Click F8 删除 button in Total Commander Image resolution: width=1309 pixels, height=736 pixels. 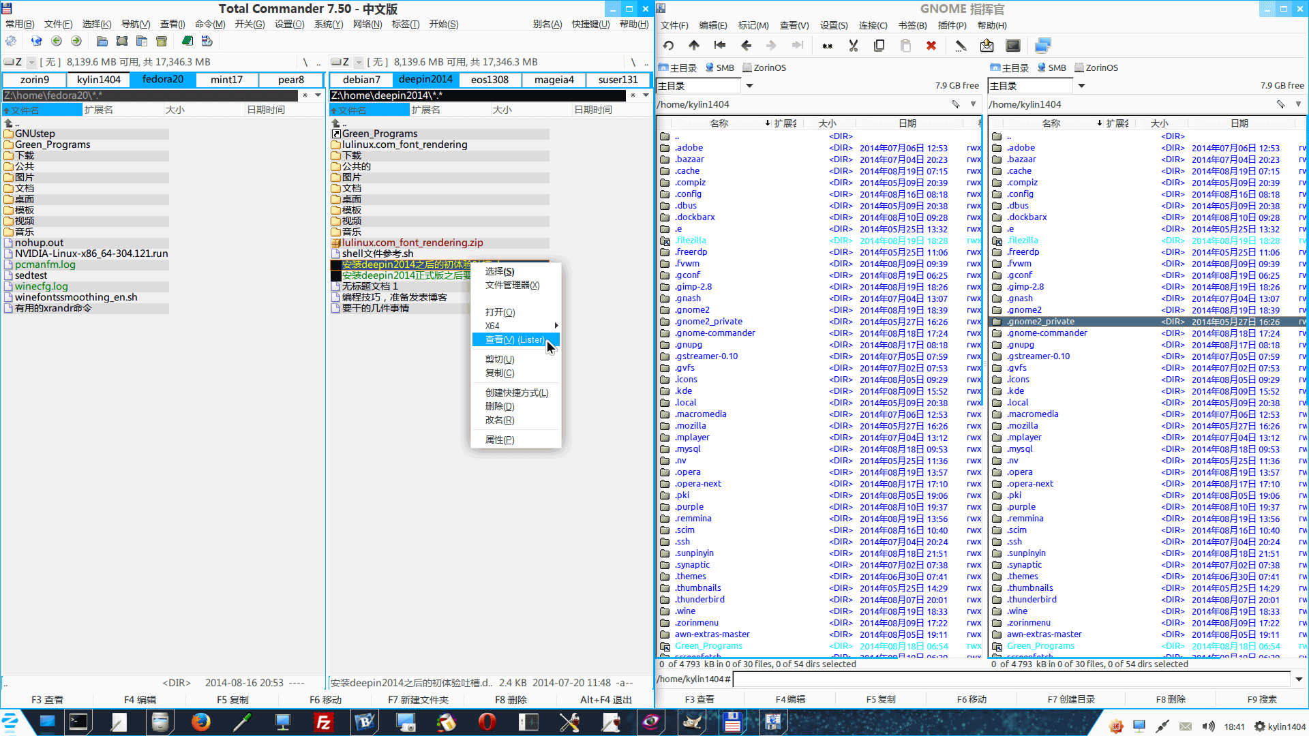click(x=511, y=700)
